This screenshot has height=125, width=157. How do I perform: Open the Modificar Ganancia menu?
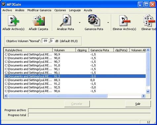39,10
